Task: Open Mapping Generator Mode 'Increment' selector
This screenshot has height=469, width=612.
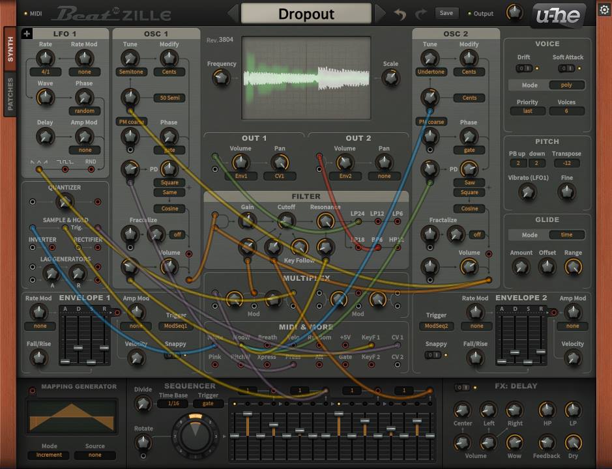Action: [49, 455]
